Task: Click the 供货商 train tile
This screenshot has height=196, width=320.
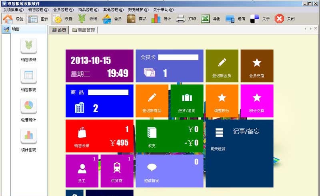Action: 117,171
